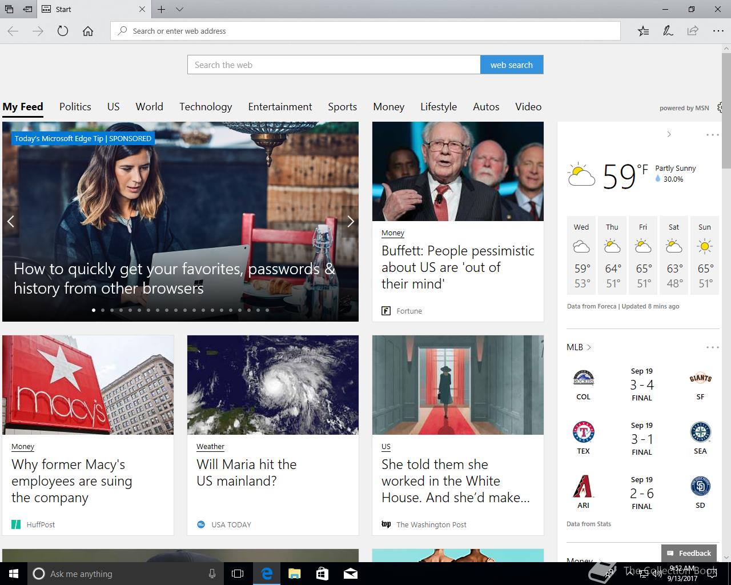Open current Partly Sunny weather icon
Image resolution: width=731 pixels, height=585 pixels.
[581, 175]
